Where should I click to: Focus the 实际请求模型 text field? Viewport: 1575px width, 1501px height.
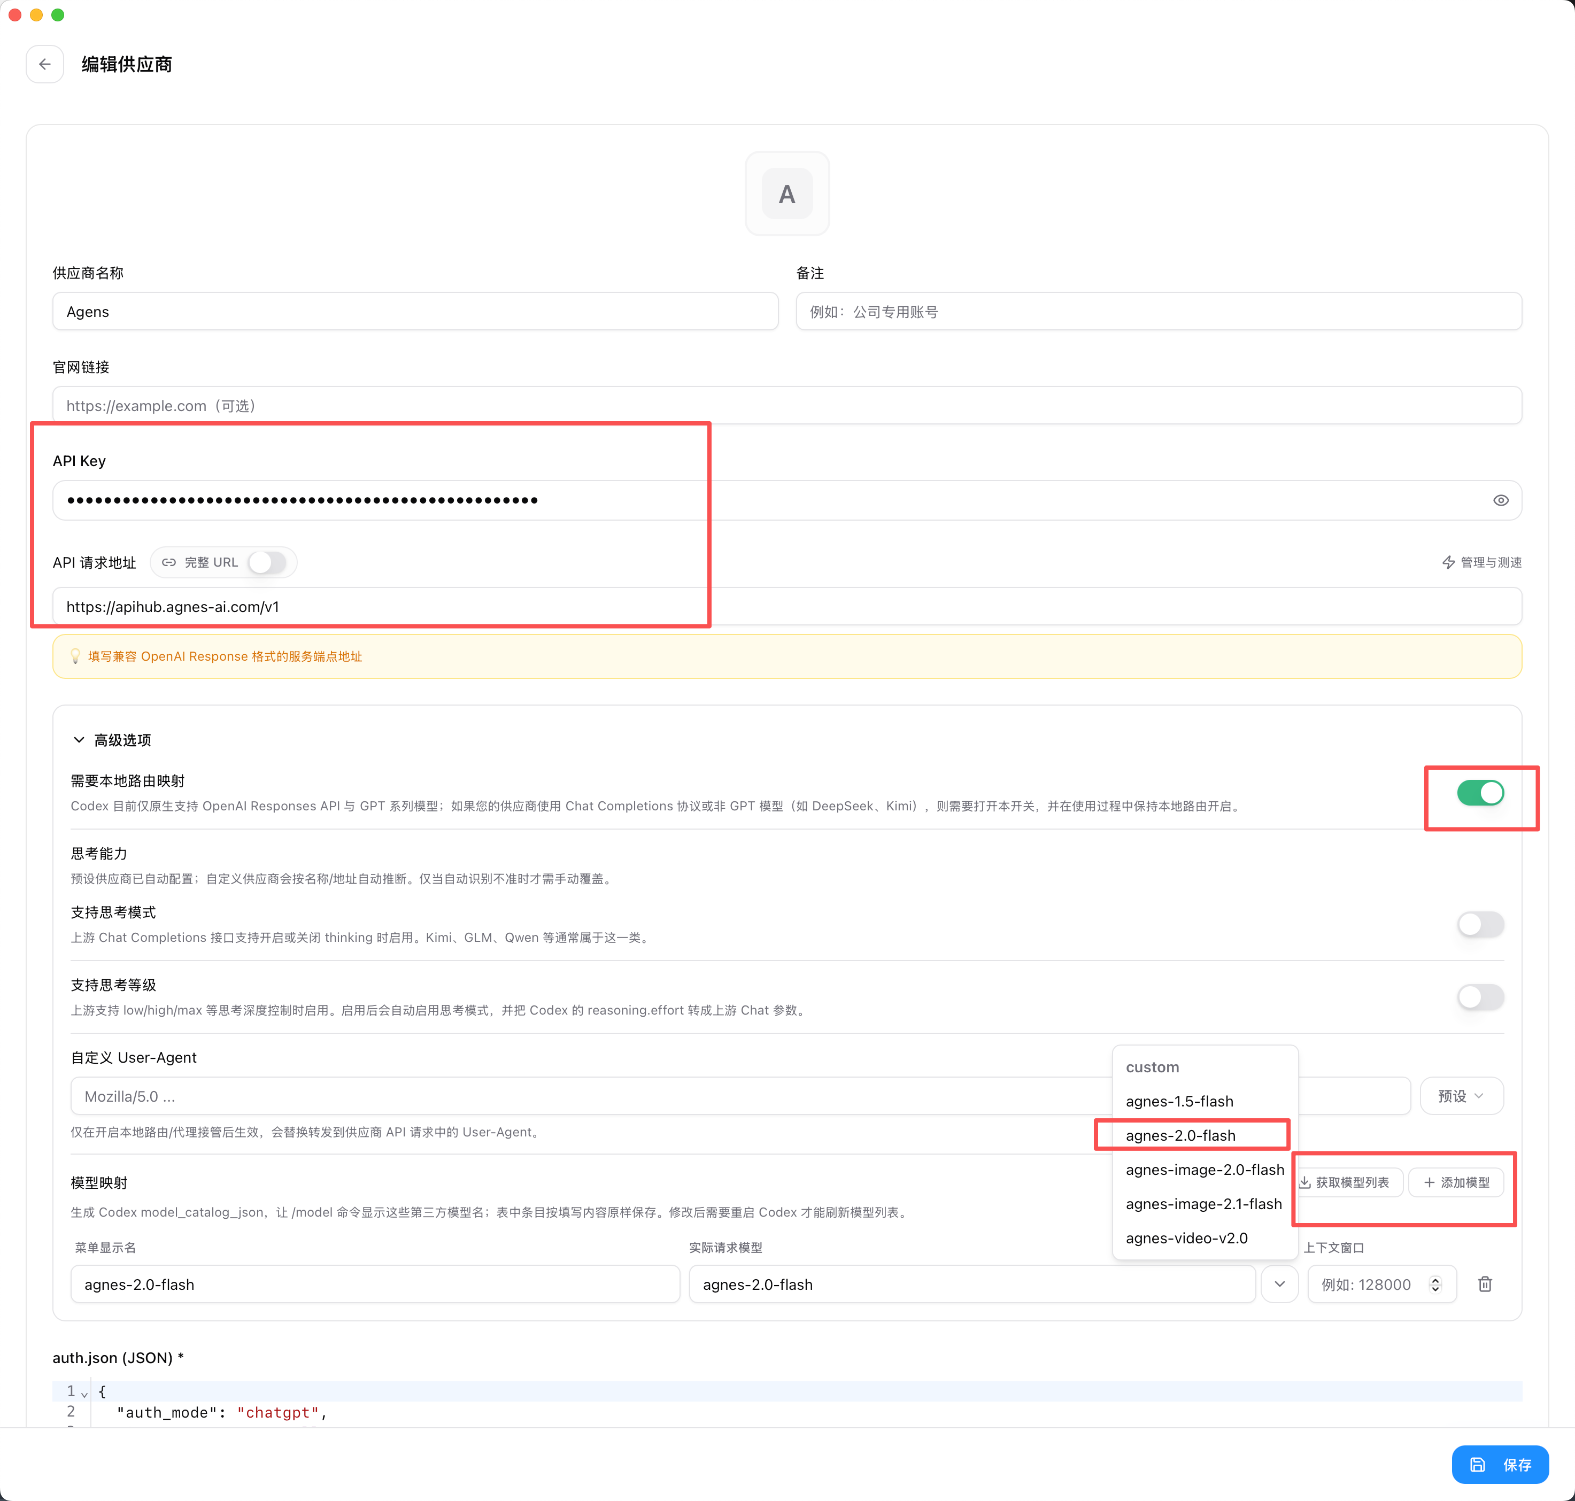click(972, 1284)
